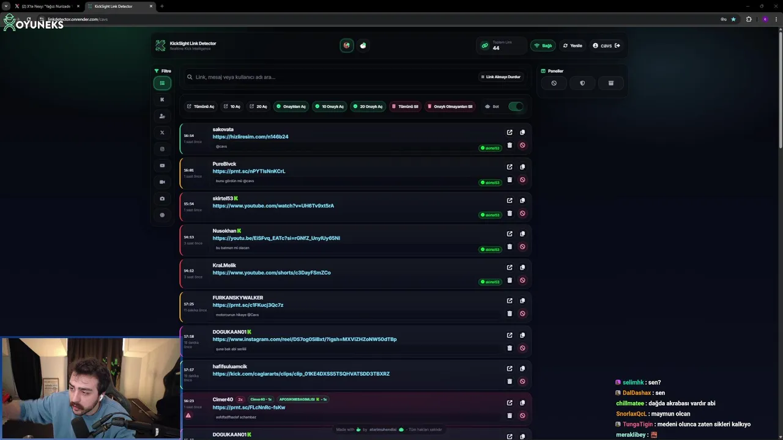Filter links by camera screenshot icon
The height and width of the screenshot is (440, 783).
pos(162,199)
